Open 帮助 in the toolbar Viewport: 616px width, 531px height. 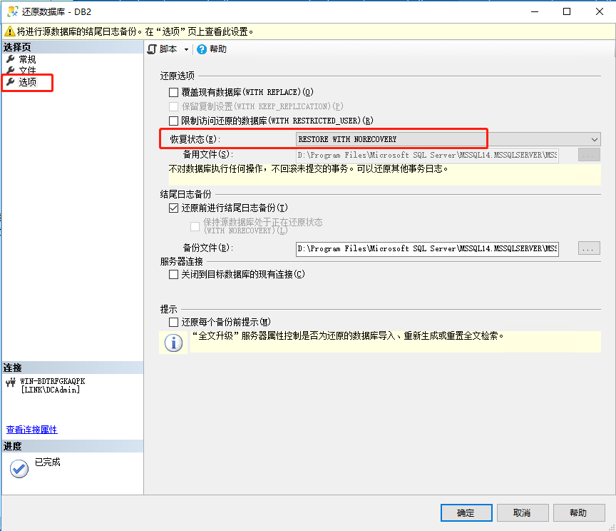(217, 49)
